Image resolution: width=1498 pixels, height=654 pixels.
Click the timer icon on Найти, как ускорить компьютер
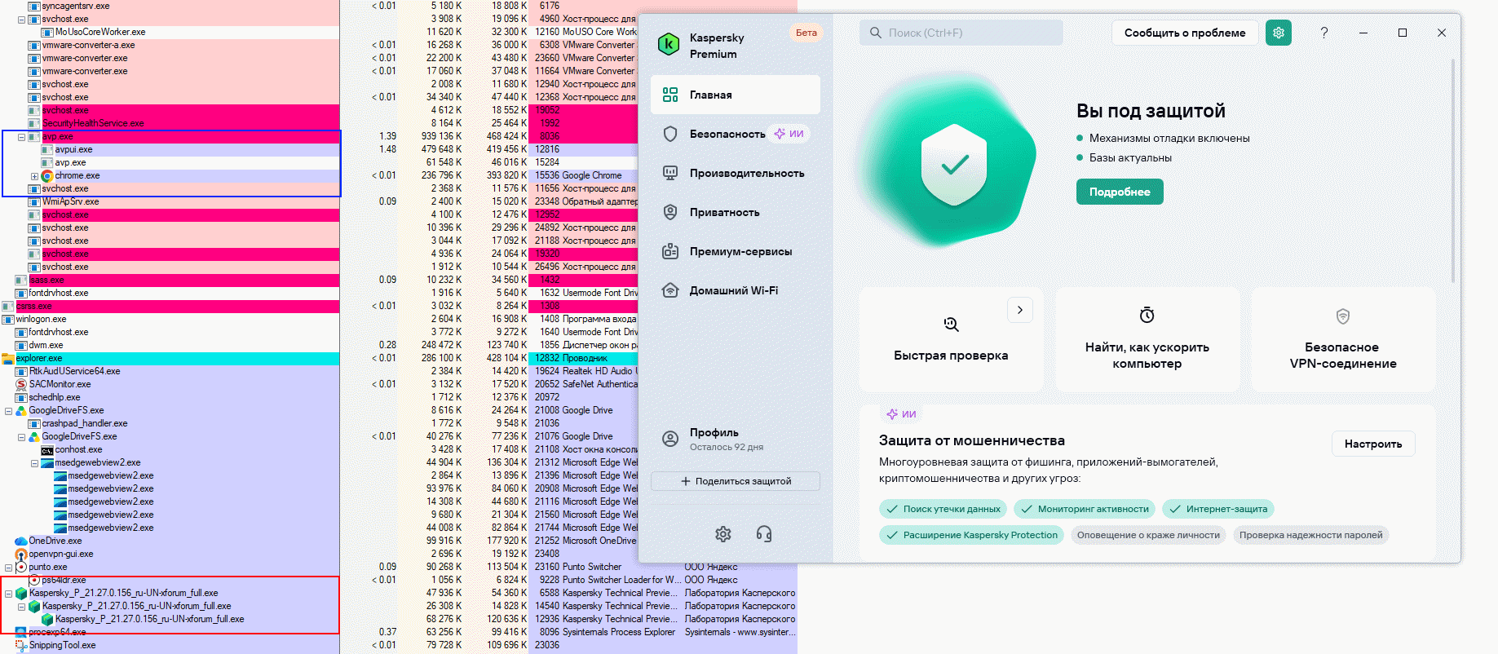[x=1147, y=315]
